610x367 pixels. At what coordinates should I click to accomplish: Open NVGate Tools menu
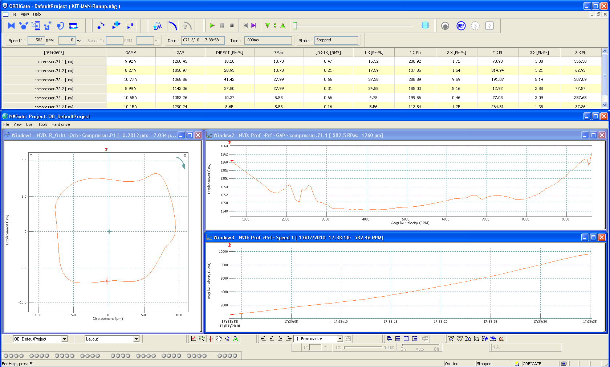click(43, 124)
